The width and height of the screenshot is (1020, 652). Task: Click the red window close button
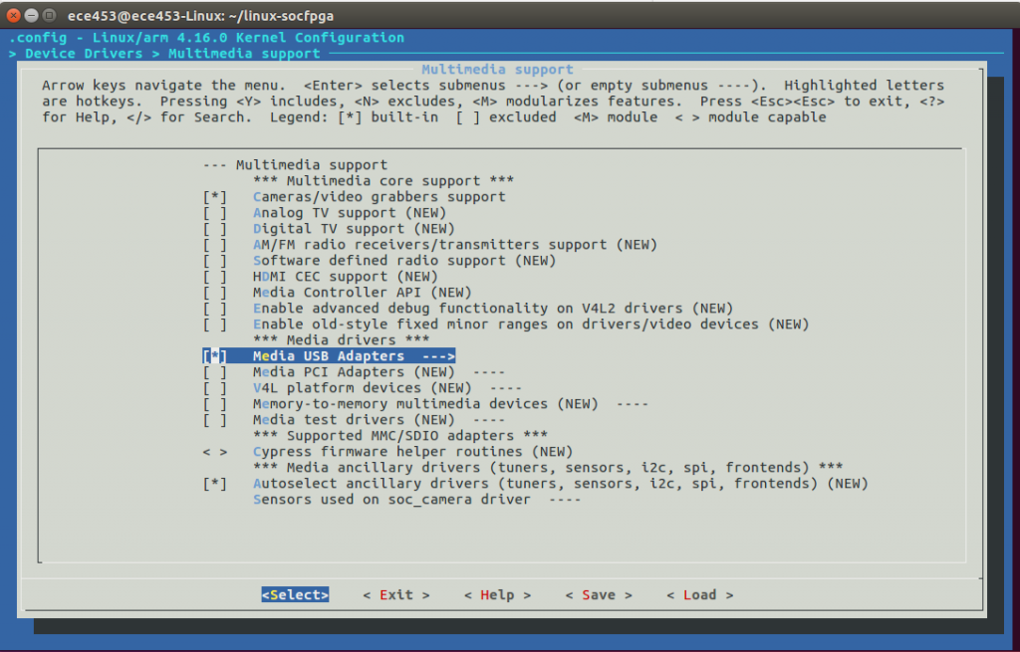pyautogui.click(x=15, y=15)
